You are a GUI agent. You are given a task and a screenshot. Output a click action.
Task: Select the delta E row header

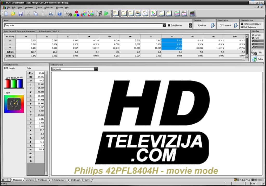[x=10, y=52]
